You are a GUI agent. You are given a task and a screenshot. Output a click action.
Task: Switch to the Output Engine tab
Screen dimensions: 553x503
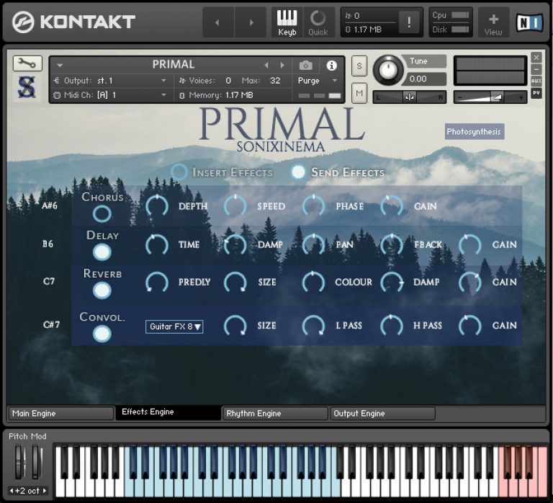click(x=382, y=414)
